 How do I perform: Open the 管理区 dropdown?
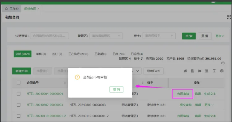click(106, 36)
